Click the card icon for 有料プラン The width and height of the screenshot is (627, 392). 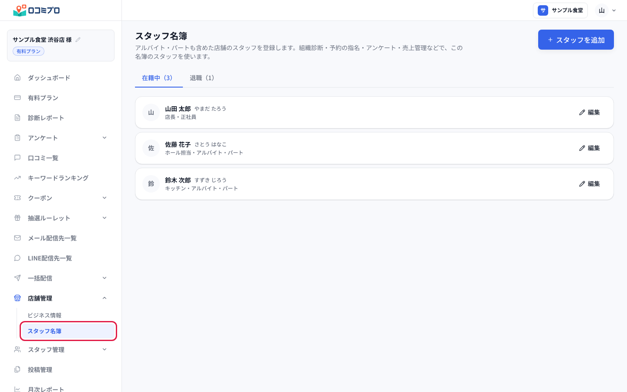tap(17, 98)
